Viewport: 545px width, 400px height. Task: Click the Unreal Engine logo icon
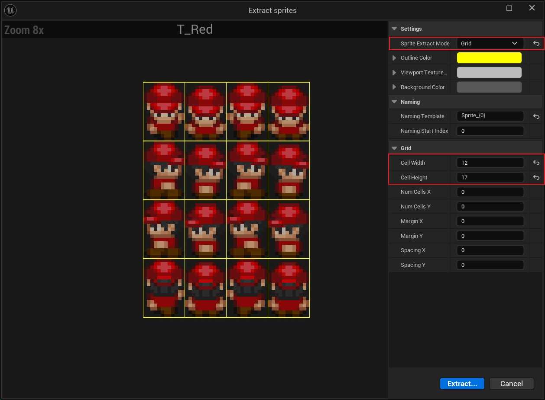click(10, 10)
